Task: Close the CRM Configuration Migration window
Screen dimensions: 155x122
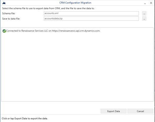Action: 151,3
